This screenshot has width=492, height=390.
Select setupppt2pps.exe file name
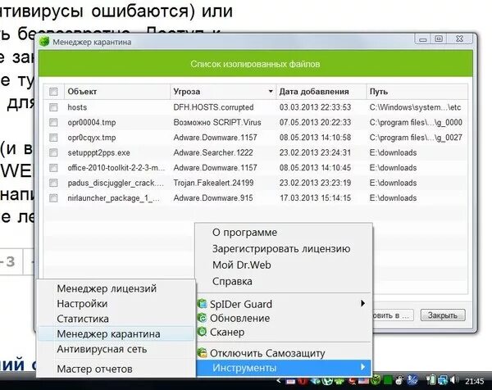pos(99,152)
